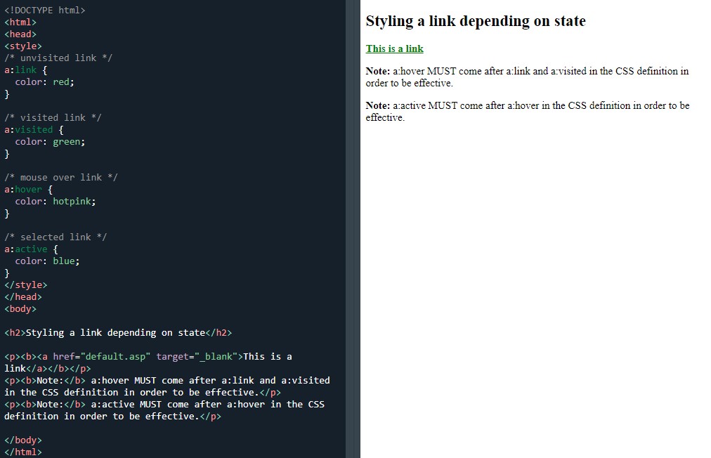This screenshot has height=458, width=711.
Task: Click the opening <style> tag
Action: [22, 45]
